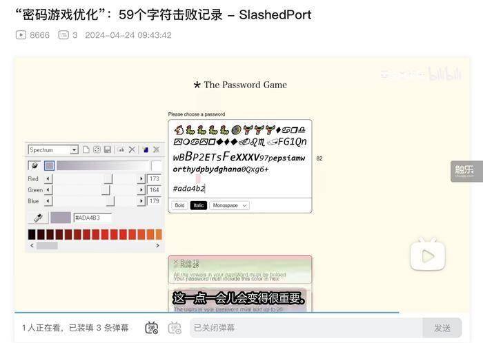This screenshot has width=483, height=343.
Task: Click the bilibili TV play icon
Action: click(428, 256)
